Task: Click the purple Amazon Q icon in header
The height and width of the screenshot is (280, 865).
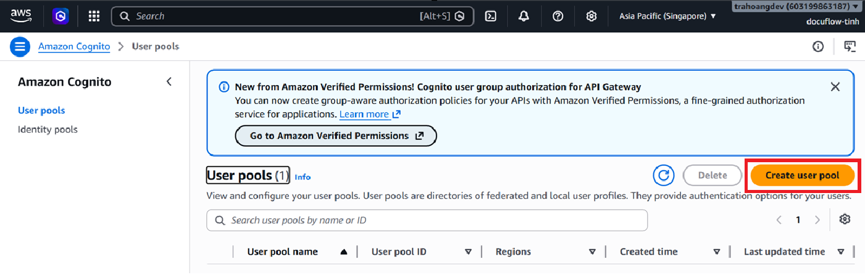Action: coord(61,17)
